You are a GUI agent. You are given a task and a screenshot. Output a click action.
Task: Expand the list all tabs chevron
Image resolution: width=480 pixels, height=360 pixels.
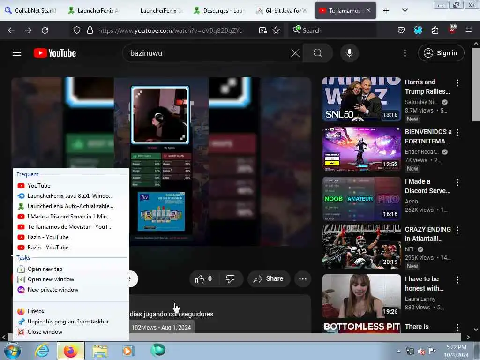pos(405,10)
